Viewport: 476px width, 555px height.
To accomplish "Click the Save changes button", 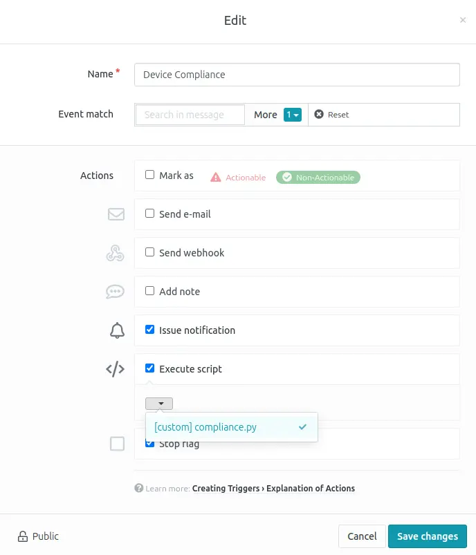I will click(428, 536).
